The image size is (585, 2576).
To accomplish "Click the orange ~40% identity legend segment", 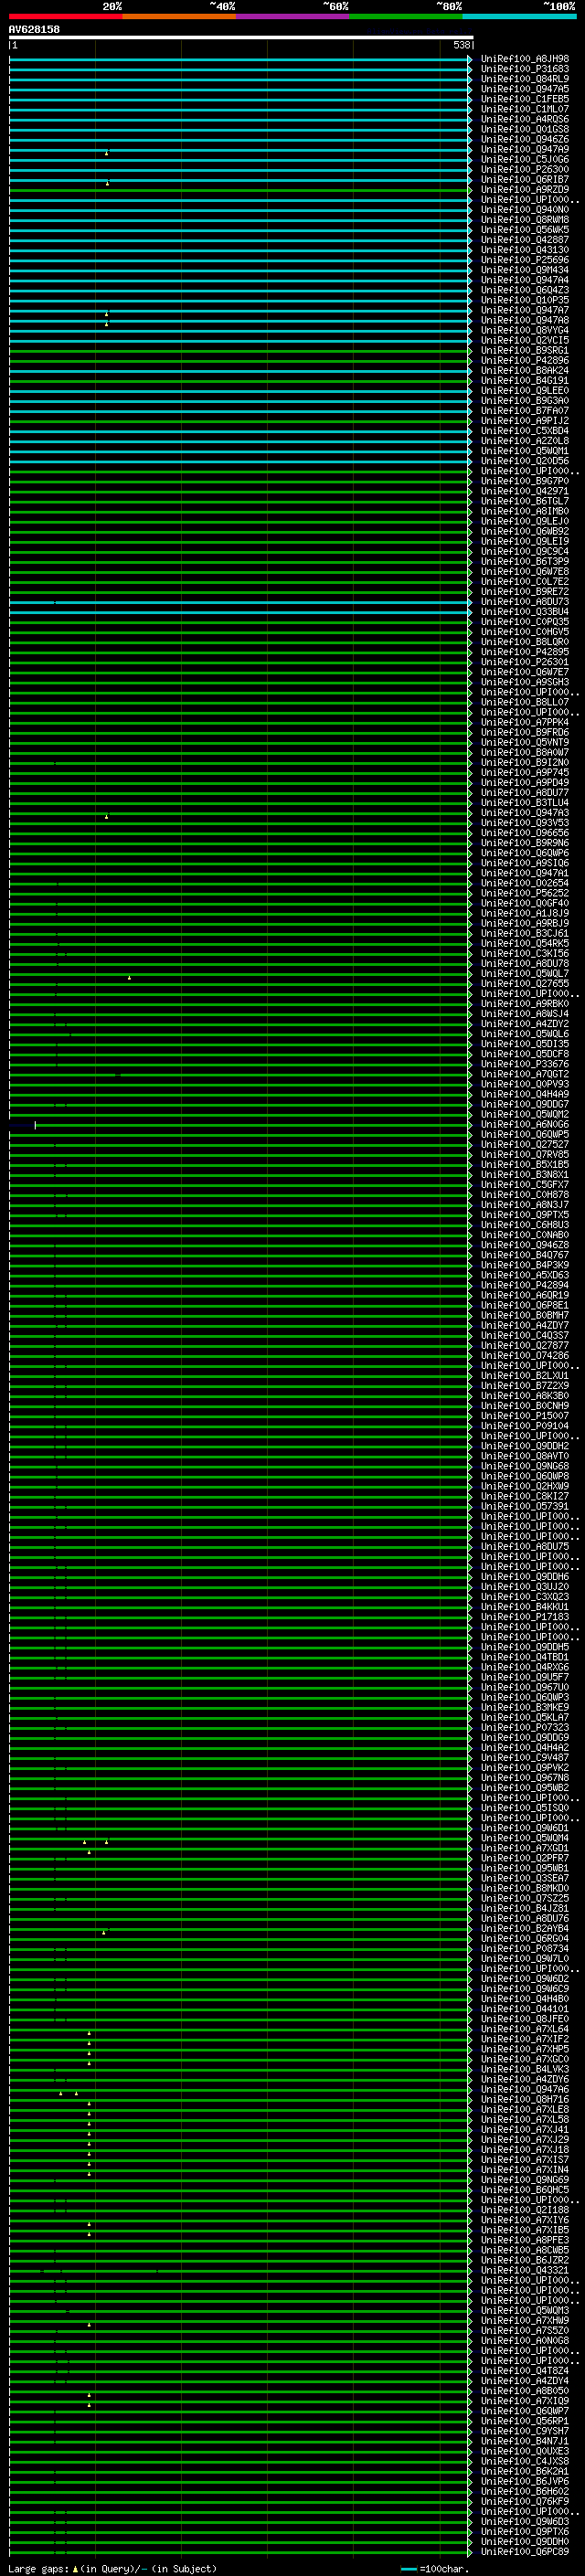I will click(179, 16).
